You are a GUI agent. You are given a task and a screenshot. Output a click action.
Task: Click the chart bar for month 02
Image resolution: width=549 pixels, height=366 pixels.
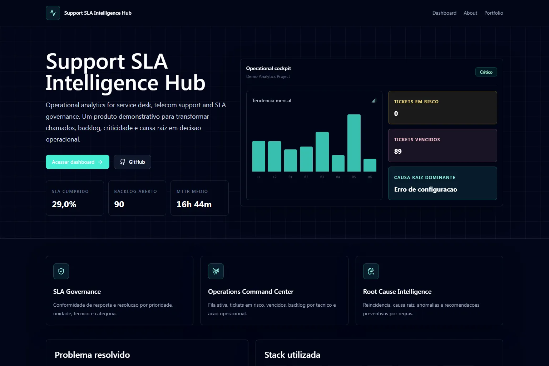306,159
